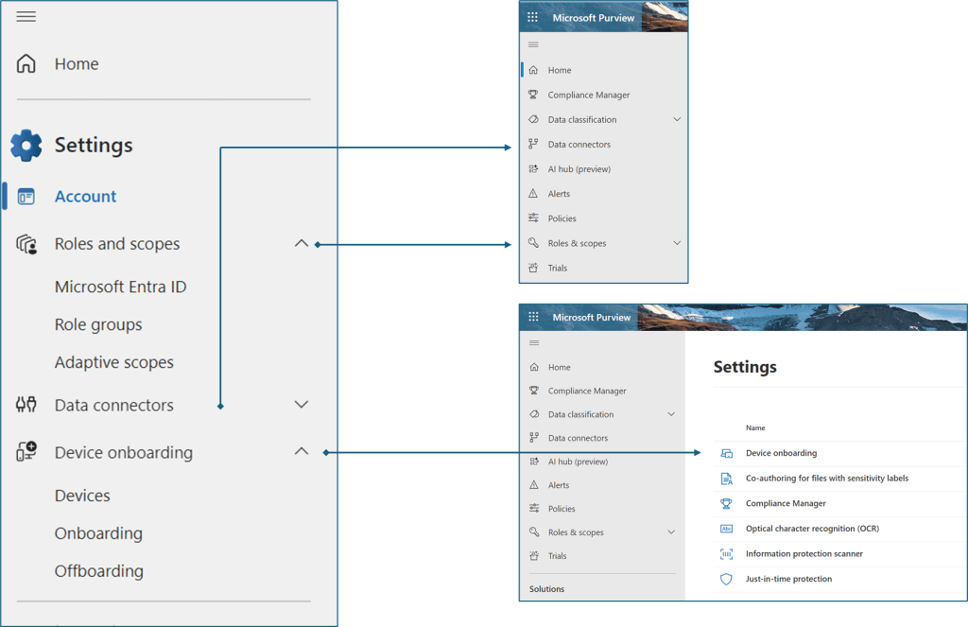This screenshot has width=968, height=627.
Task: Open the Account settings page
Action: tap(85, 197)
